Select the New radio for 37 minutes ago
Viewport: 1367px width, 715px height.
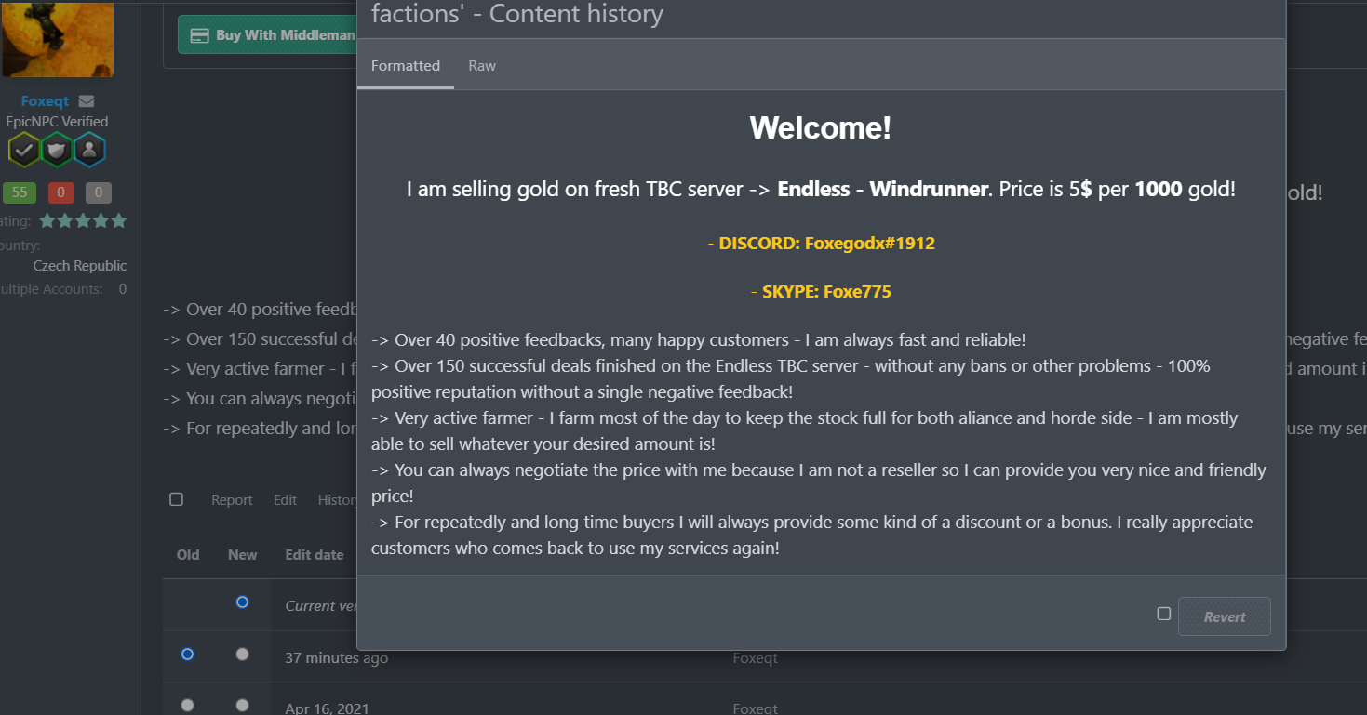point(242,655)
